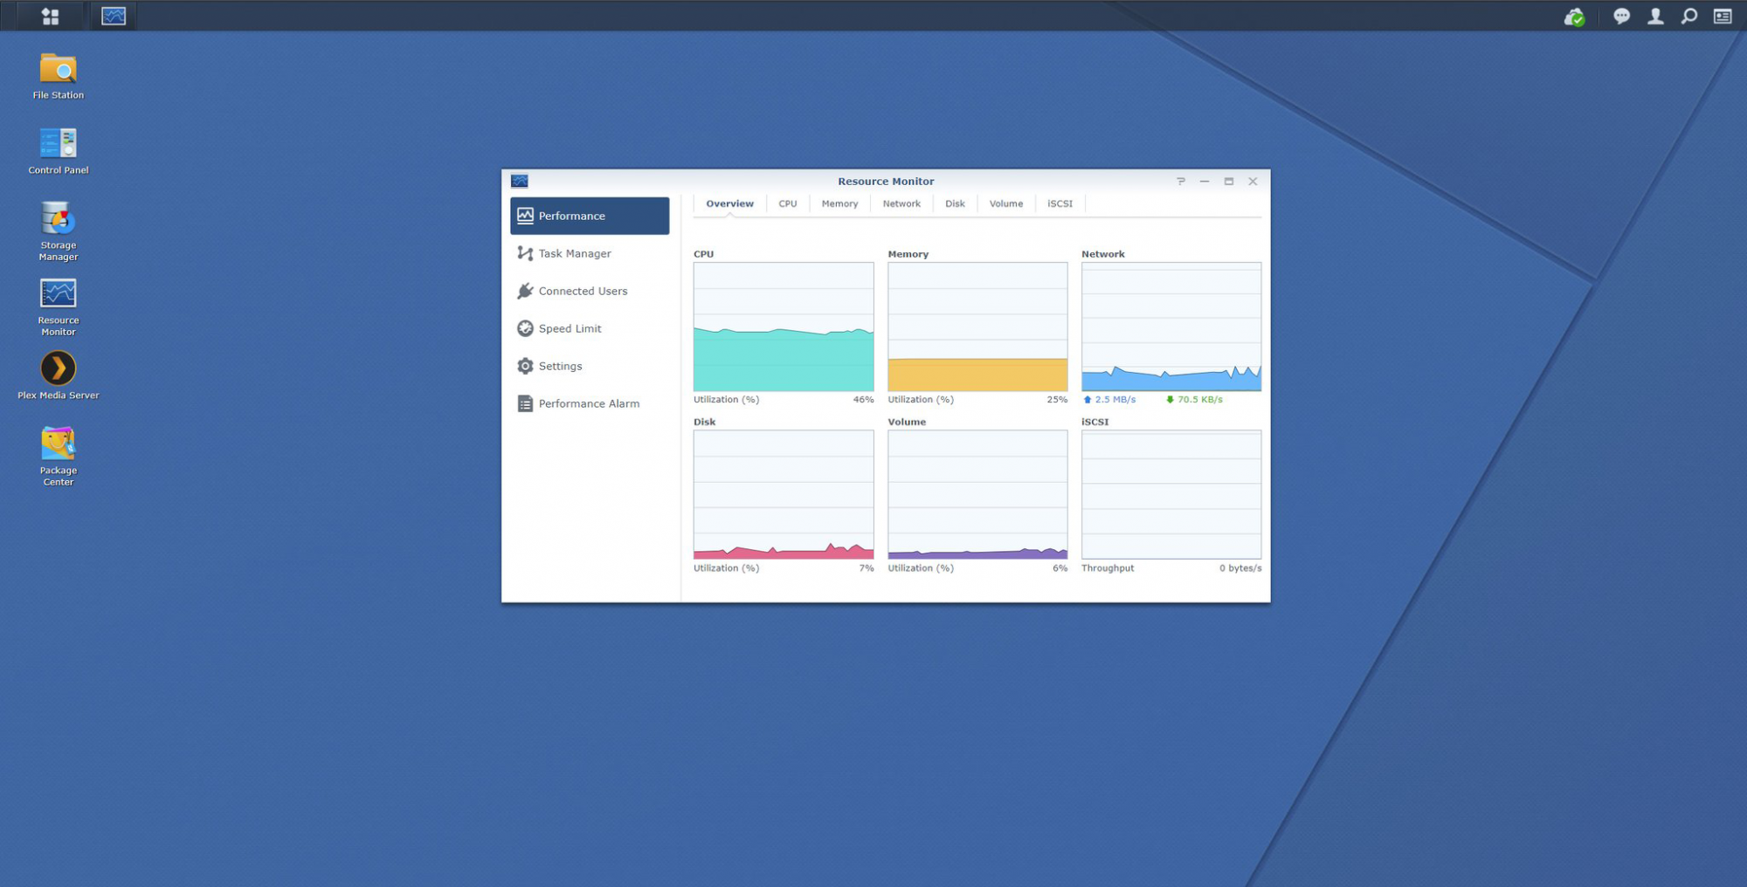The width and height of the screenshot is (1747, 887).
Task: Click the help question mark button
Action: (x=1181, y=181)
